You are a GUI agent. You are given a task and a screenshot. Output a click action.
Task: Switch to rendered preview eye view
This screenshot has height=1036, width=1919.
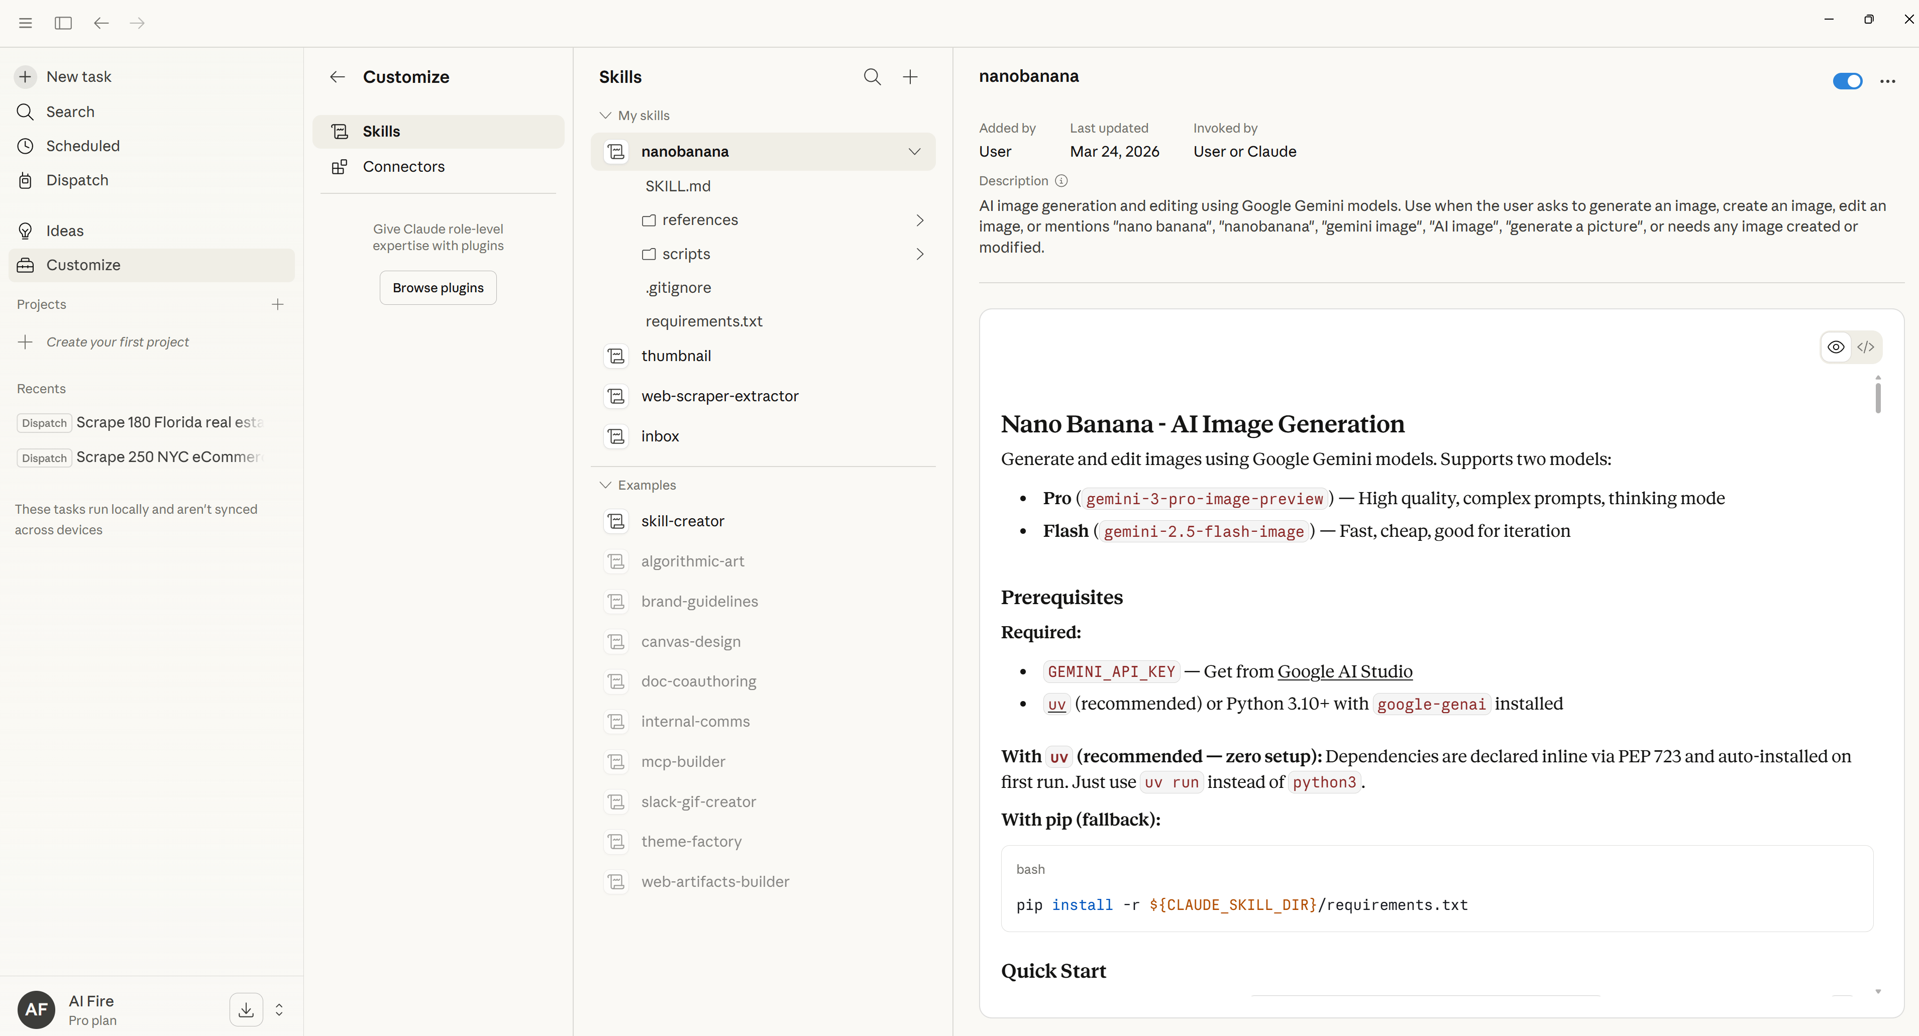pyautogui.click(x=1836, y=347)
